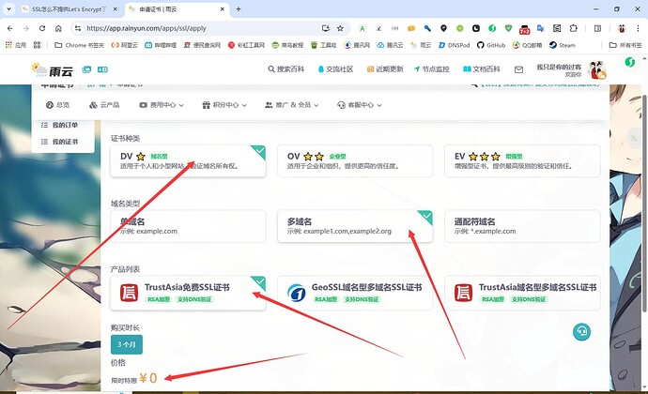Image resolution: width=648 pixels, height=394 pixels.
Task: Select TrustAsia域名型多域名SSL证书 product
Action: (522, 293)
